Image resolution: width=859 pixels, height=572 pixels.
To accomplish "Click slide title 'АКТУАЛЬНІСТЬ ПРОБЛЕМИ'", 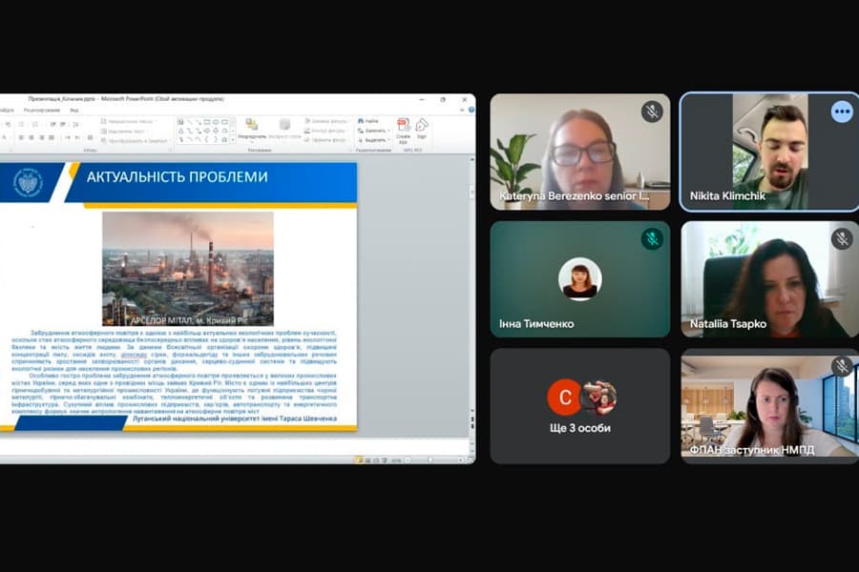I will pos(177,176).
